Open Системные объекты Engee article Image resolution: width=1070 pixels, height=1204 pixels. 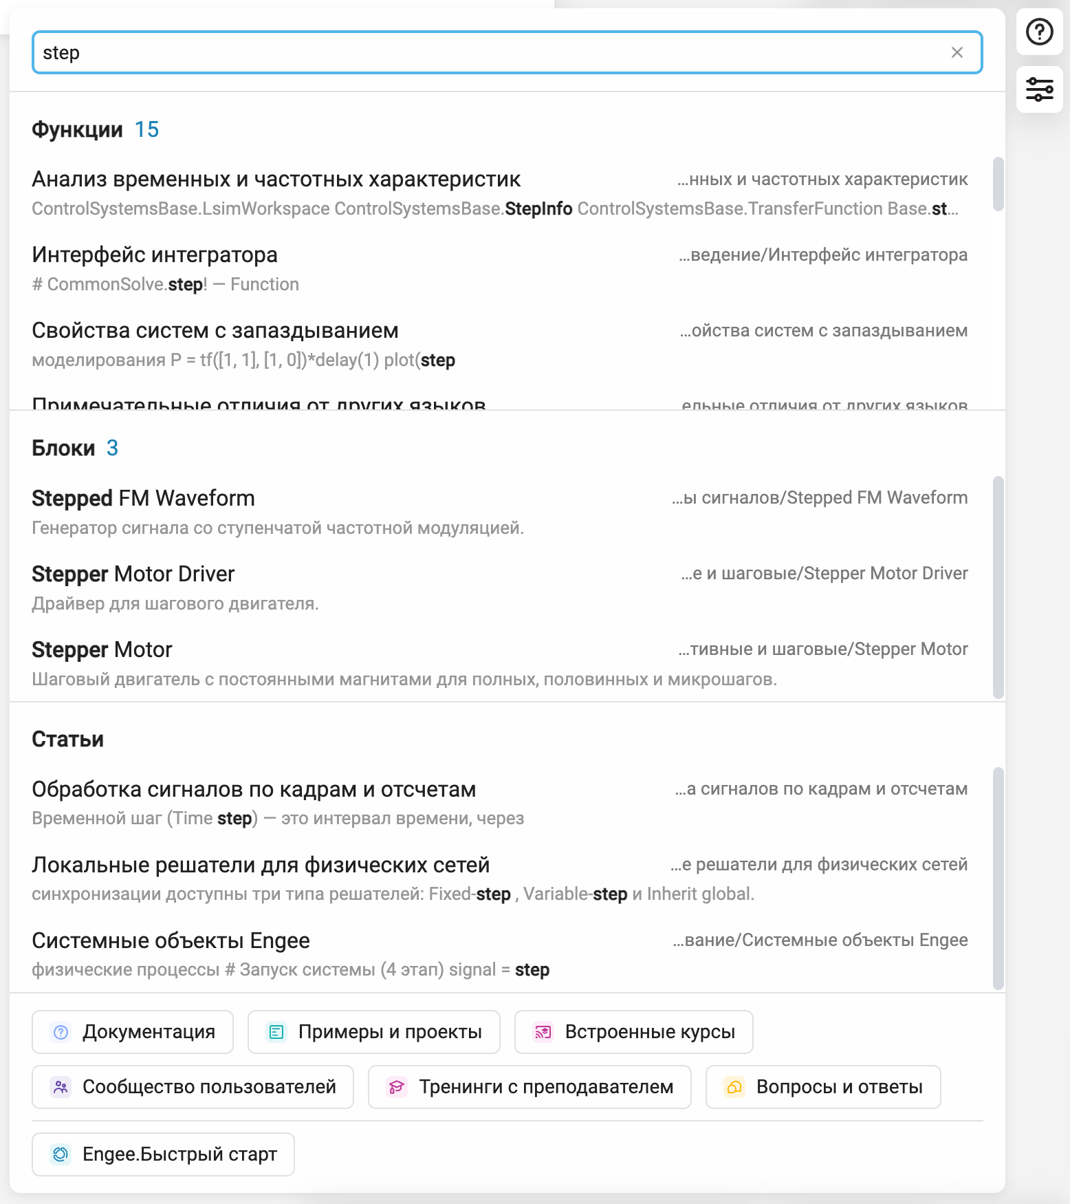tap(500, 954)
